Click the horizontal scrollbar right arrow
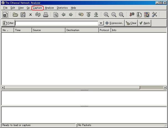This screenshot has height=128, width=168. tap(165, 88)
